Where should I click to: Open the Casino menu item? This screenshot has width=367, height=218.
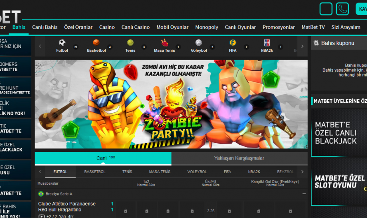tap(107, 27)
